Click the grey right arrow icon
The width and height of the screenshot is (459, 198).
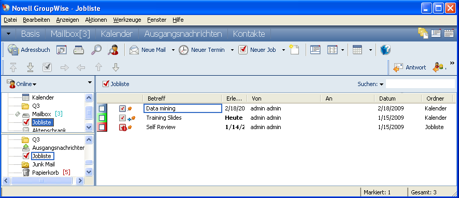64,68
